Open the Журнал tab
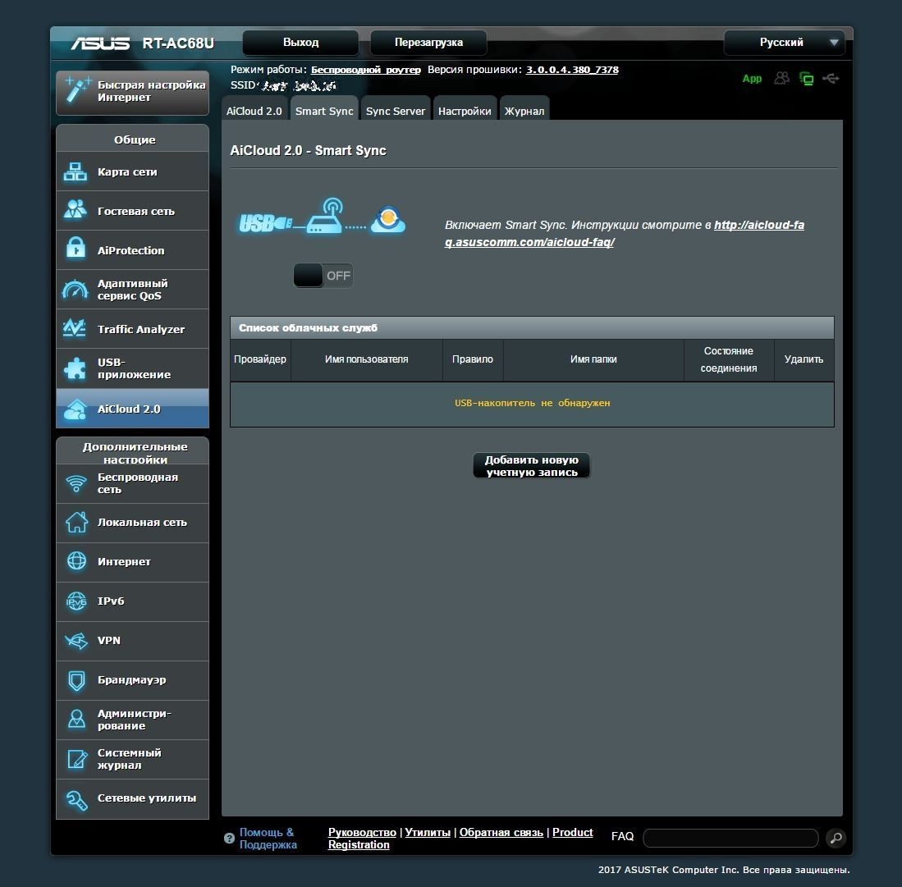Viewport: 902px width, 887px height. [524, 112]
